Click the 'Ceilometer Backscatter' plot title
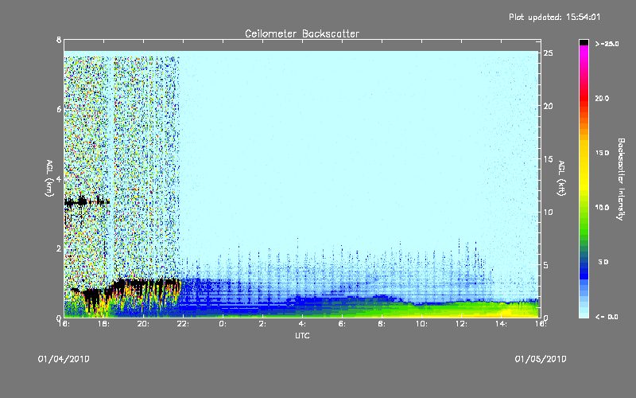The image size is (636, 398). coord(302,33)
